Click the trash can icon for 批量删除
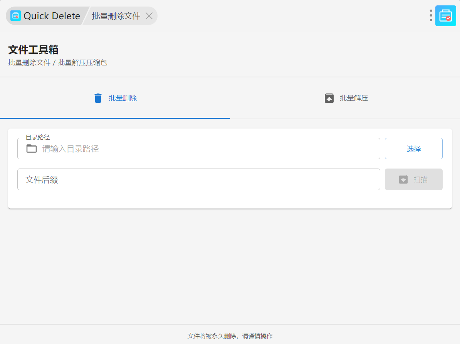Image resolution: width=460 pixels, height=344 pixels. point(98,98)
